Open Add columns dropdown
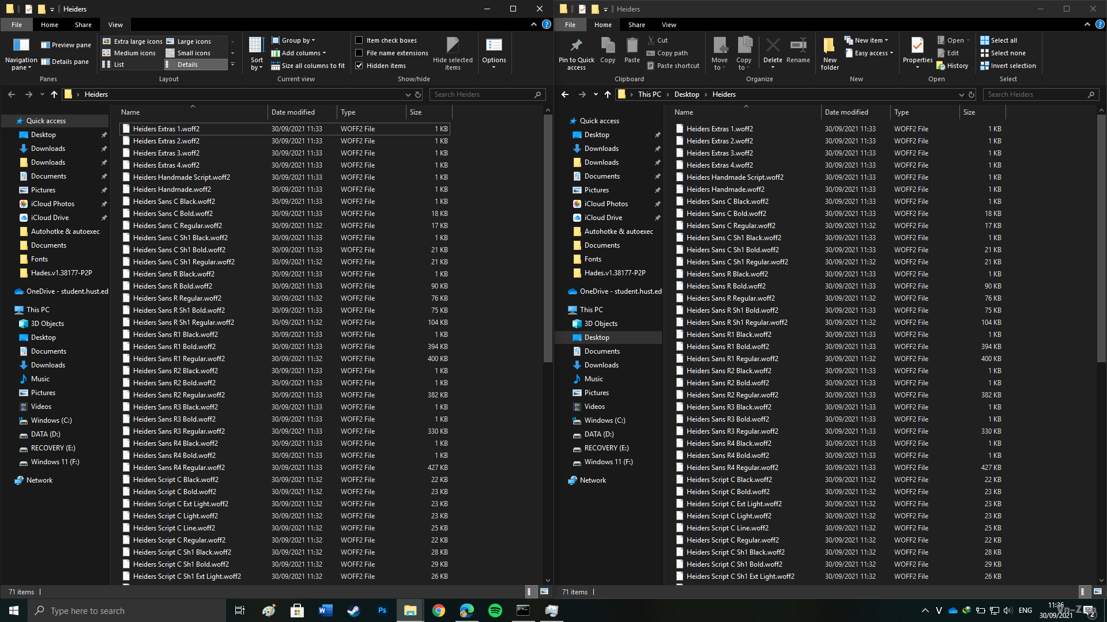 coord(299,53)
